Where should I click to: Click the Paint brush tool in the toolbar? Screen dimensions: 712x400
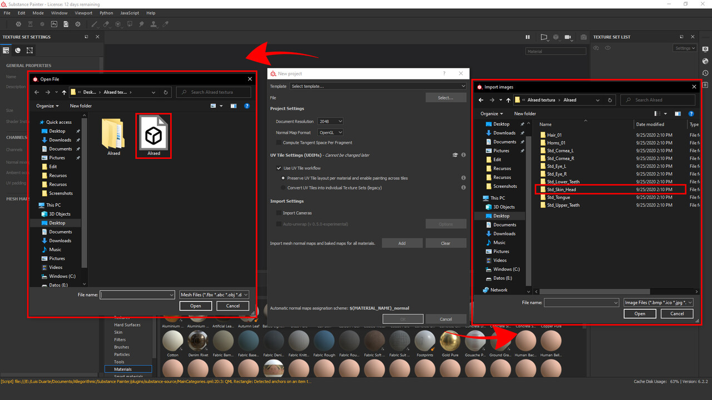(x=94, y=24)
